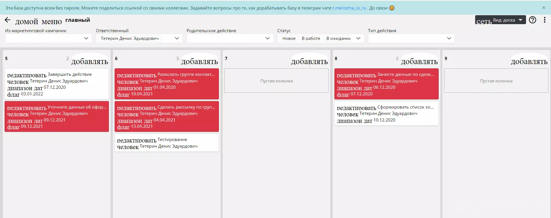
Task: Click the 'В работе' status tag
Action: (x=311, y=38)
